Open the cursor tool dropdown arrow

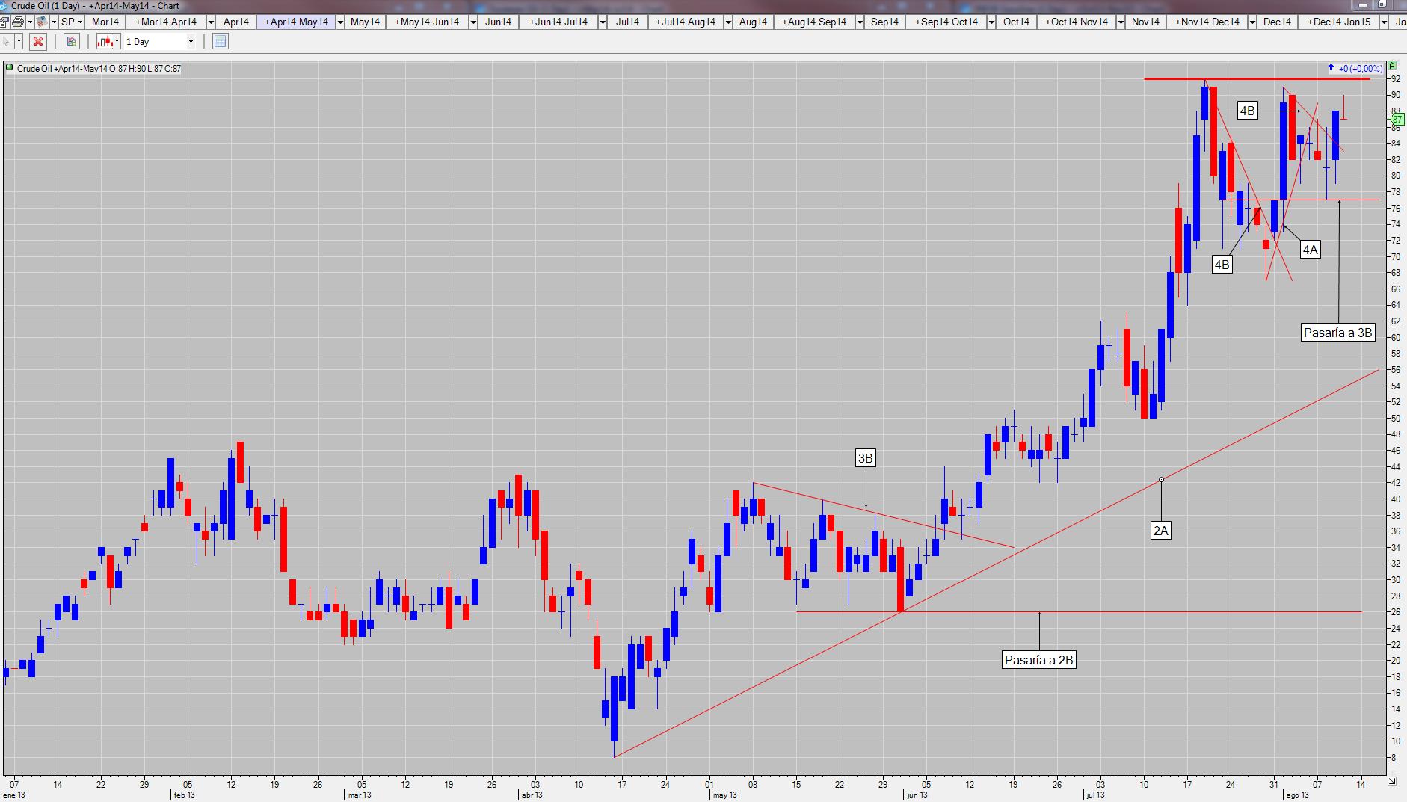click(19, 42)
